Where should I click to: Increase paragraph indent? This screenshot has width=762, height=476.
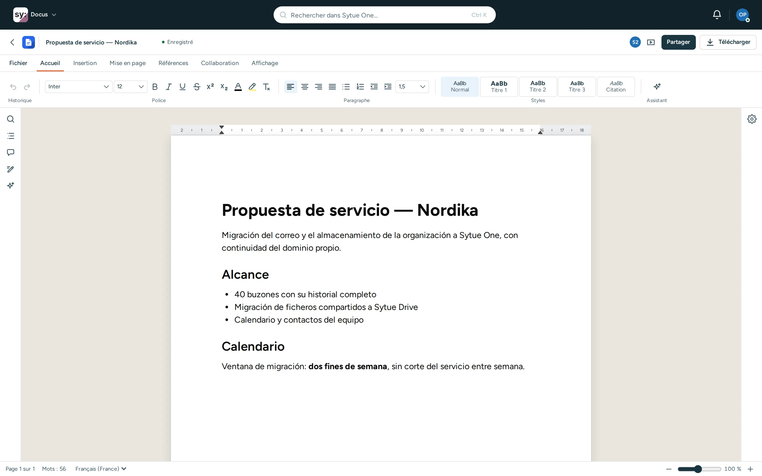click(x=388, y=86)
